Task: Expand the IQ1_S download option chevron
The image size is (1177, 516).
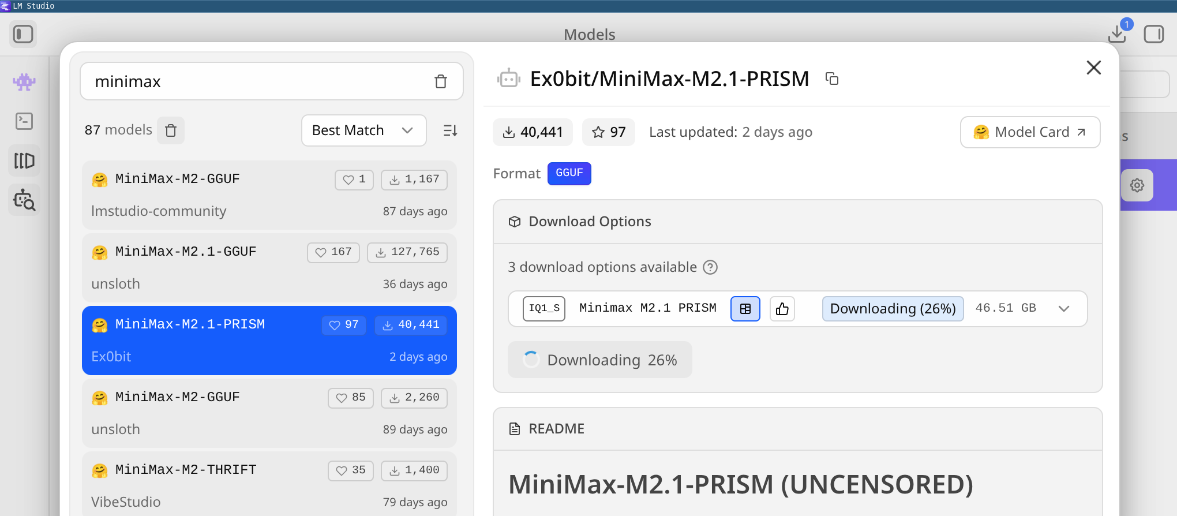Action: (1064, 309)
